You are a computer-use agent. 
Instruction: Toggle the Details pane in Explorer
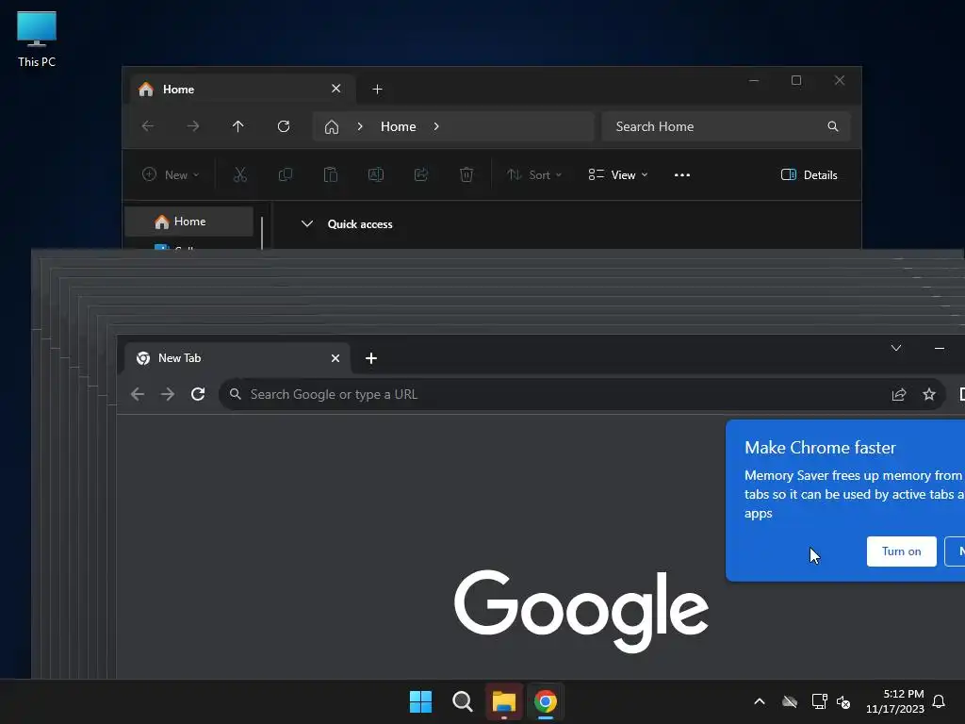809,174
